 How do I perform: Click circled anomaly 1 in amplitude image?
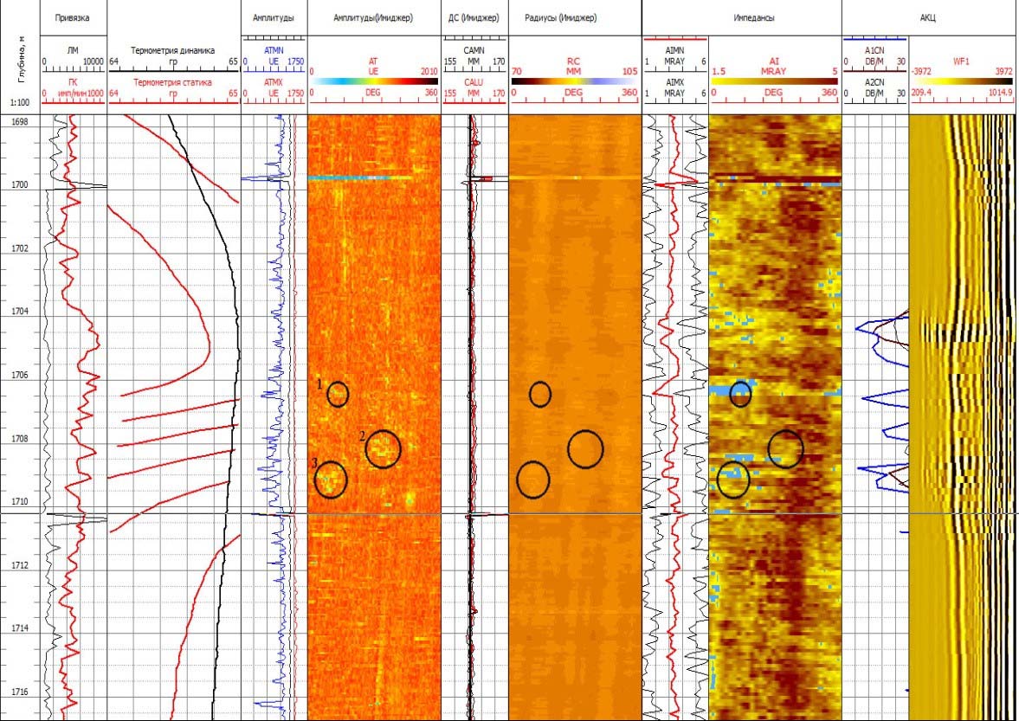click(x=338, y=394)
